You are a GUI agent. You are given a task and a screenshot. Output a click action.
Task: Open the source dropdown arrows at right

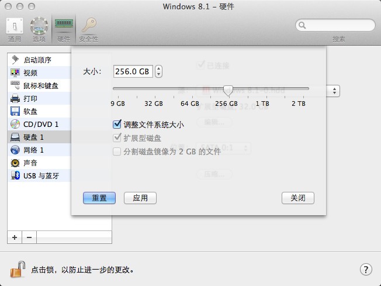tap(335, 91)
